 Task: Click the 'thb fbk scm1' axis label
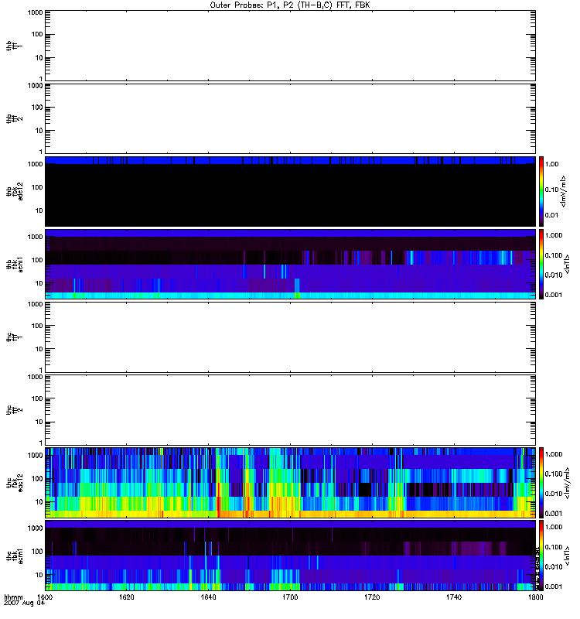(15, 264)
